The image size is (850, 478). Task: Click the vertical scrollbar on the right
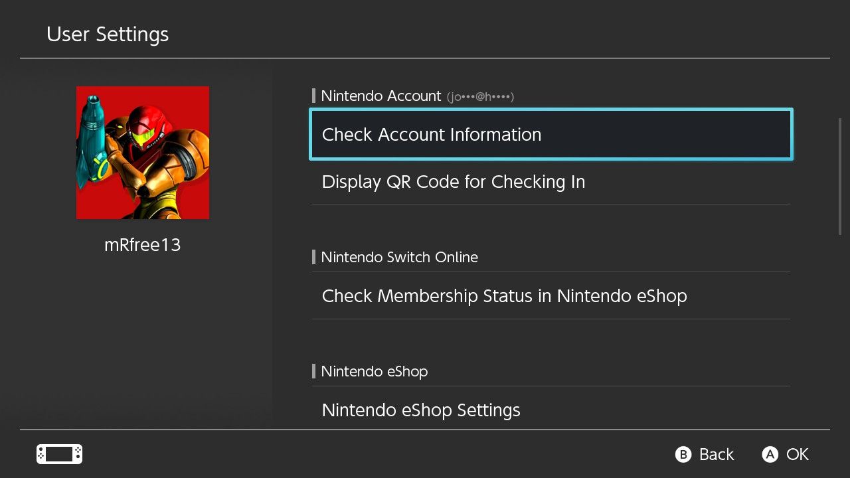pyautogui.click(x=840, y=177)
